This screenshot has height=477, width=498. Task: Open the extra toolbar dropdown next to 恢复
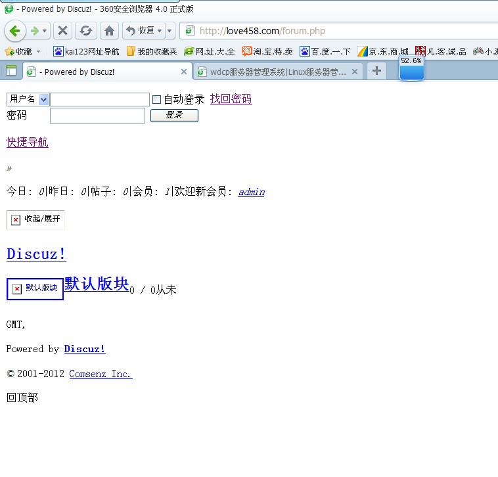click(x=170, y=31)
